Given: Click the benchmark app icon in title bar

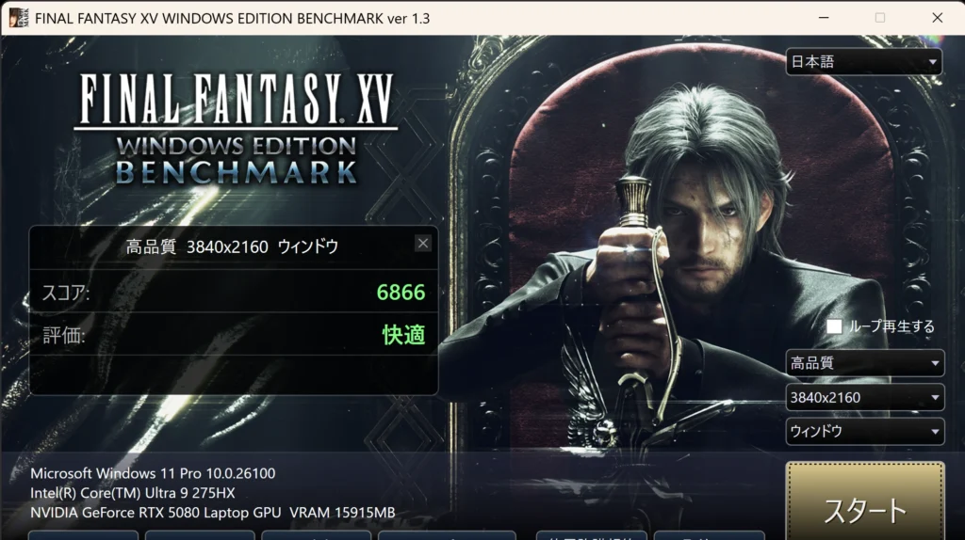Looking at the screenshot, I should [x=19, y=18].
